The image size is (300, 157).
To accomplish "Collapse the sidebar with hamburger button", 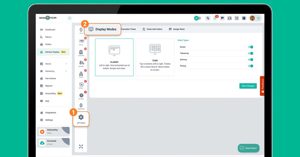I will [70, 18].
